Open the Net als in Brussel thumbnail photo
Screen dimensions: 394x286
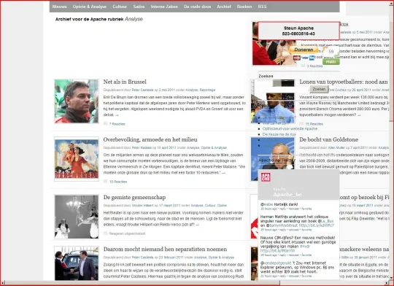point(77,101)
